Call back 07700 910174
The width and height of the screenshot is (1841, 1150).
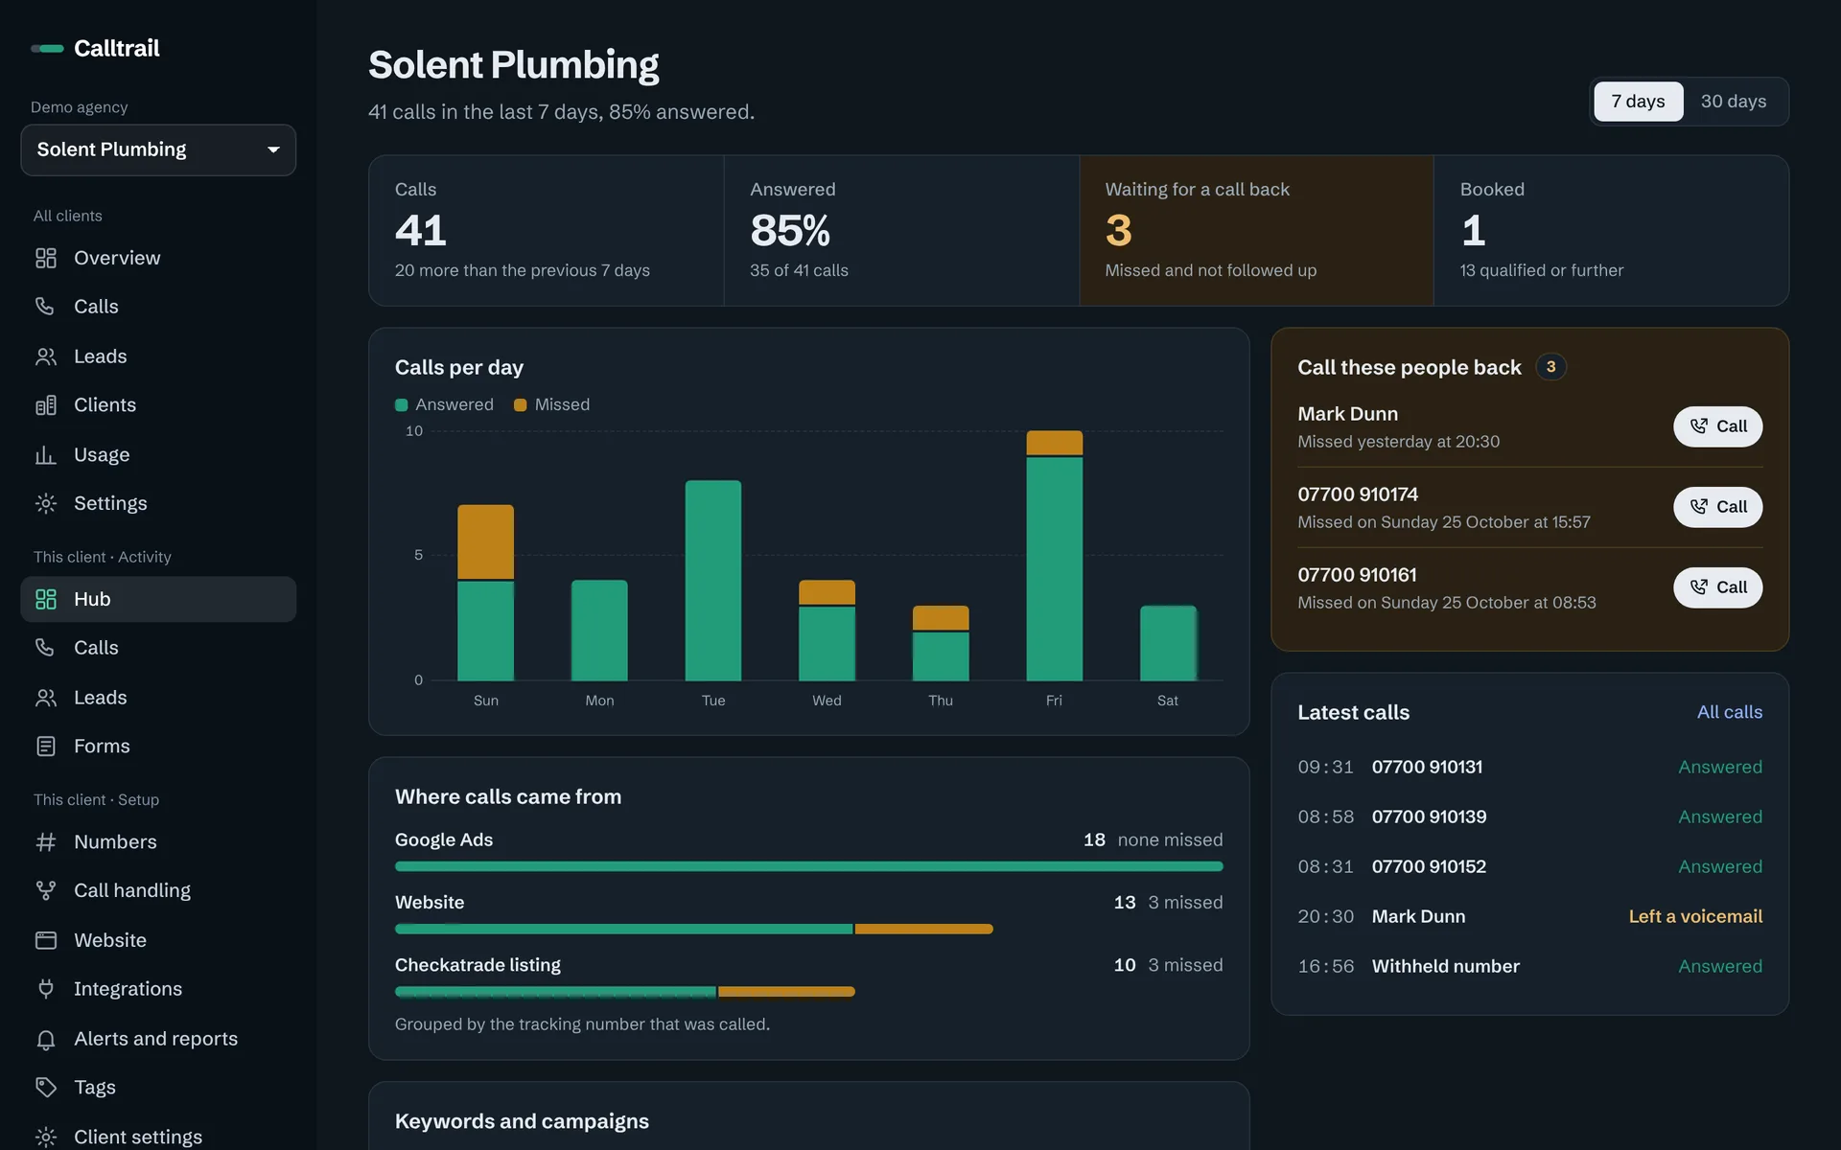click(1717, 507)
